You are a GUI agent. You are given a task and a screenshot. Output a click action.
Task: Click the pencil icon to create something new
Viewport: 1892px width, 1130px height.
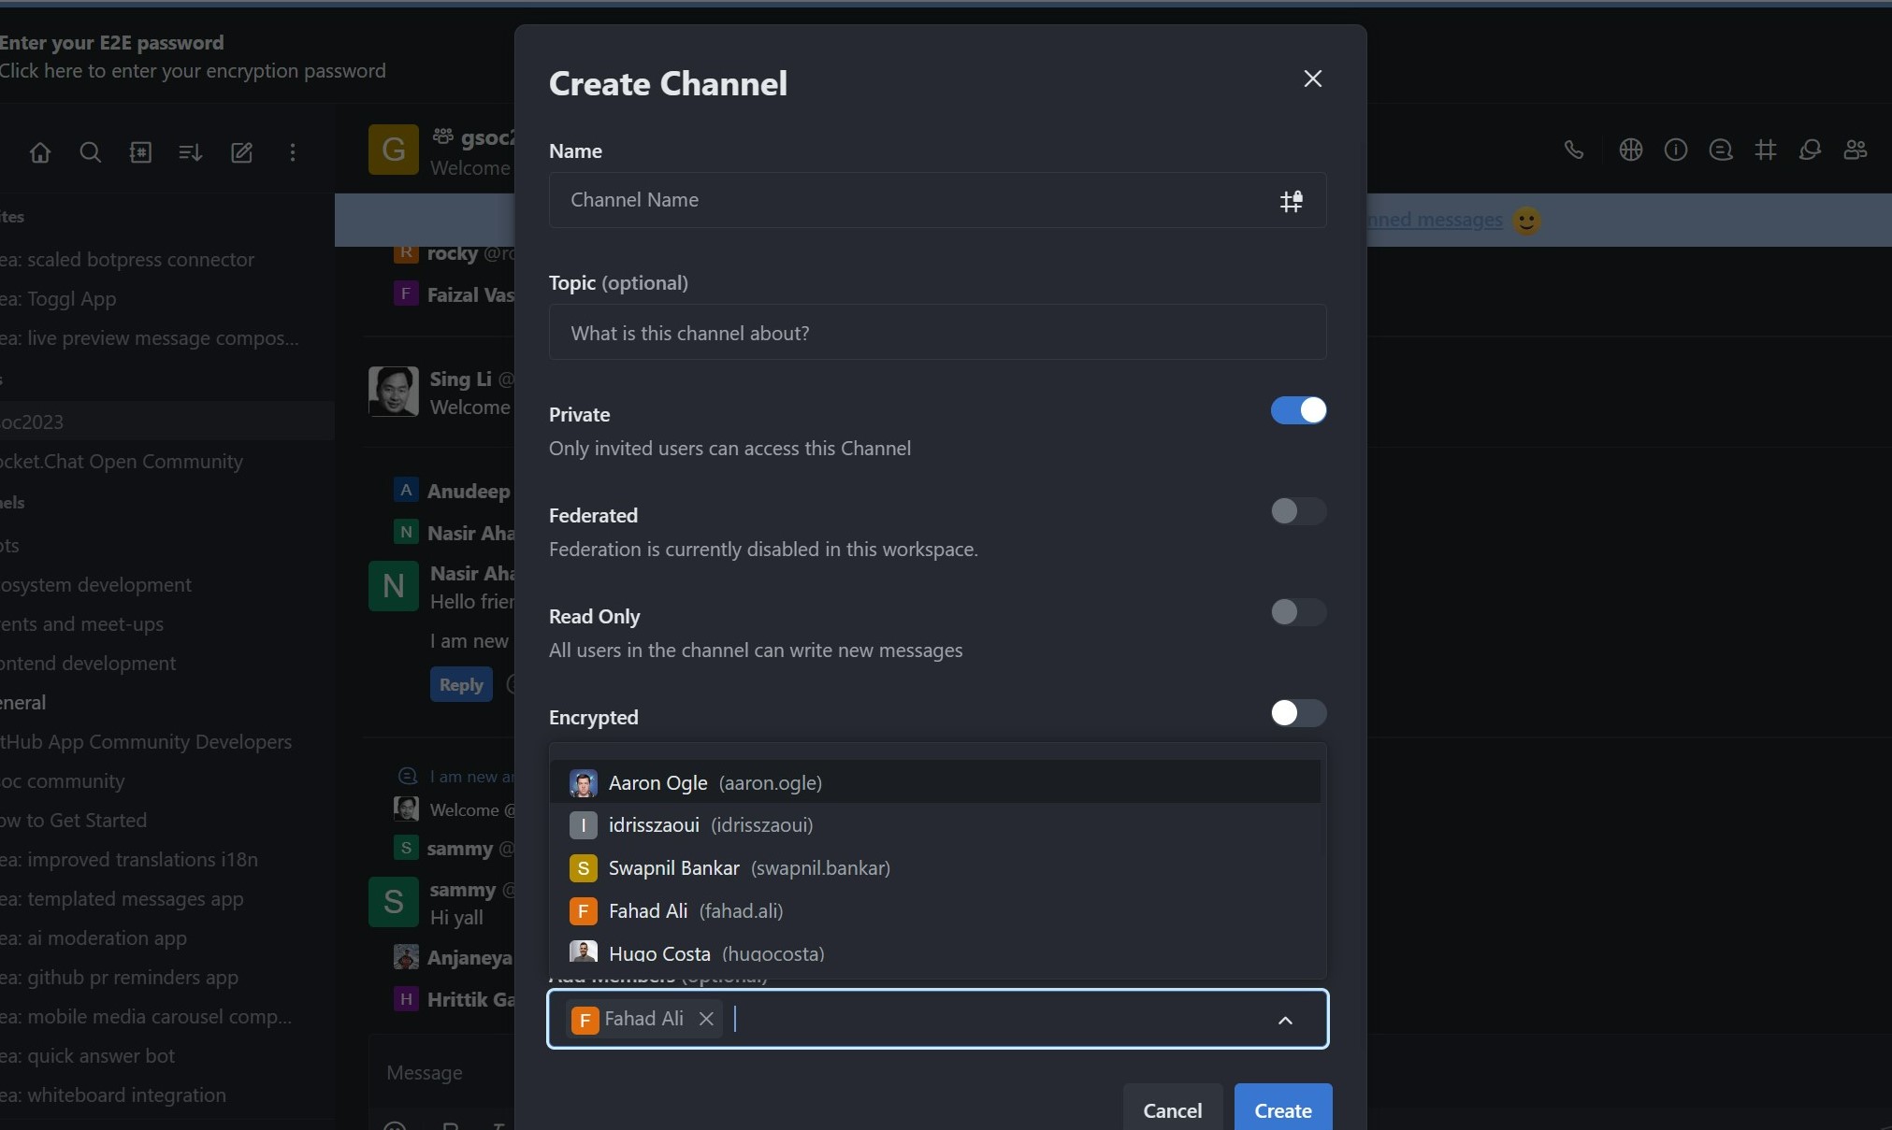242,151
